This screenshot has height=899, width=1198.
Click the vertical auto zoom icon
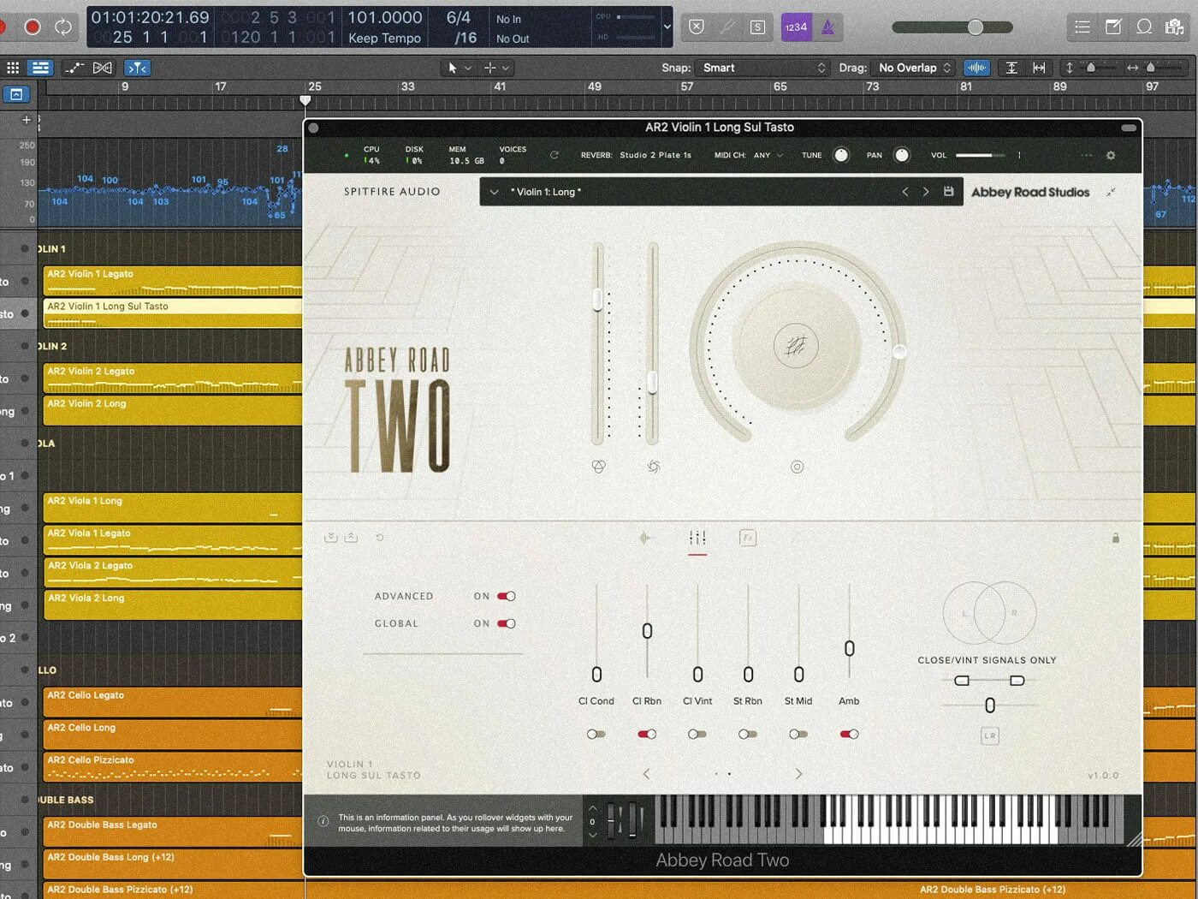pyautogui.click(x=1011, y=68)
